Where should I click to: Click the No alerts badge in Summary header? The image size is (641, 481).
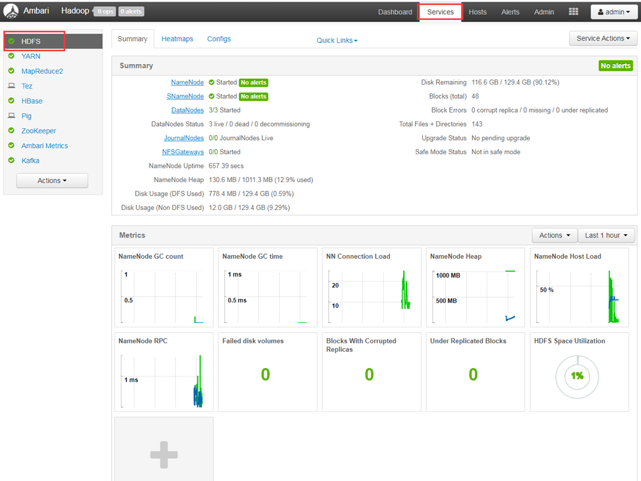[615, 66]
